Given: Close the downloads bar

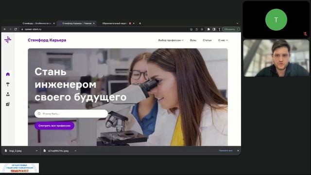Looking at the screenshot, I should tap(238, 151).
